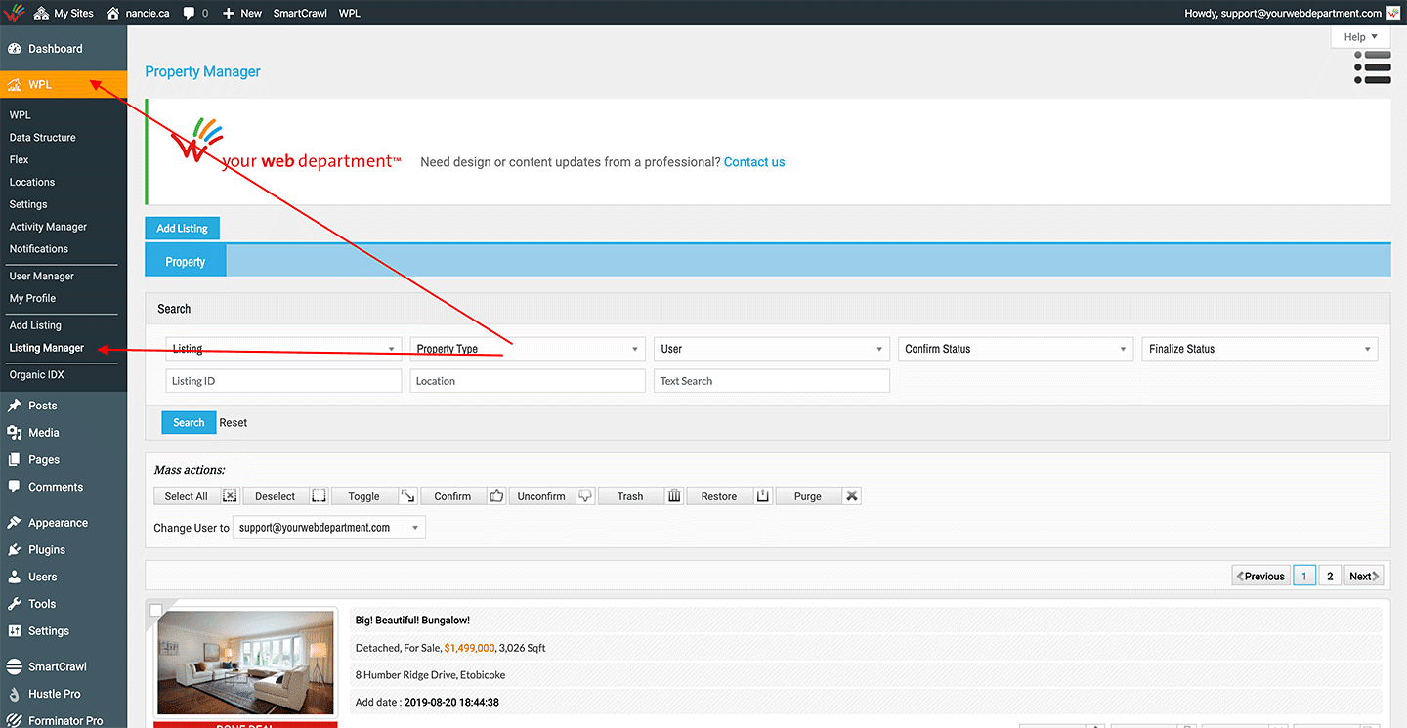Open the bungalow listing thumbnail
The image size is (1407, 728).
click(x=245, y=663)
